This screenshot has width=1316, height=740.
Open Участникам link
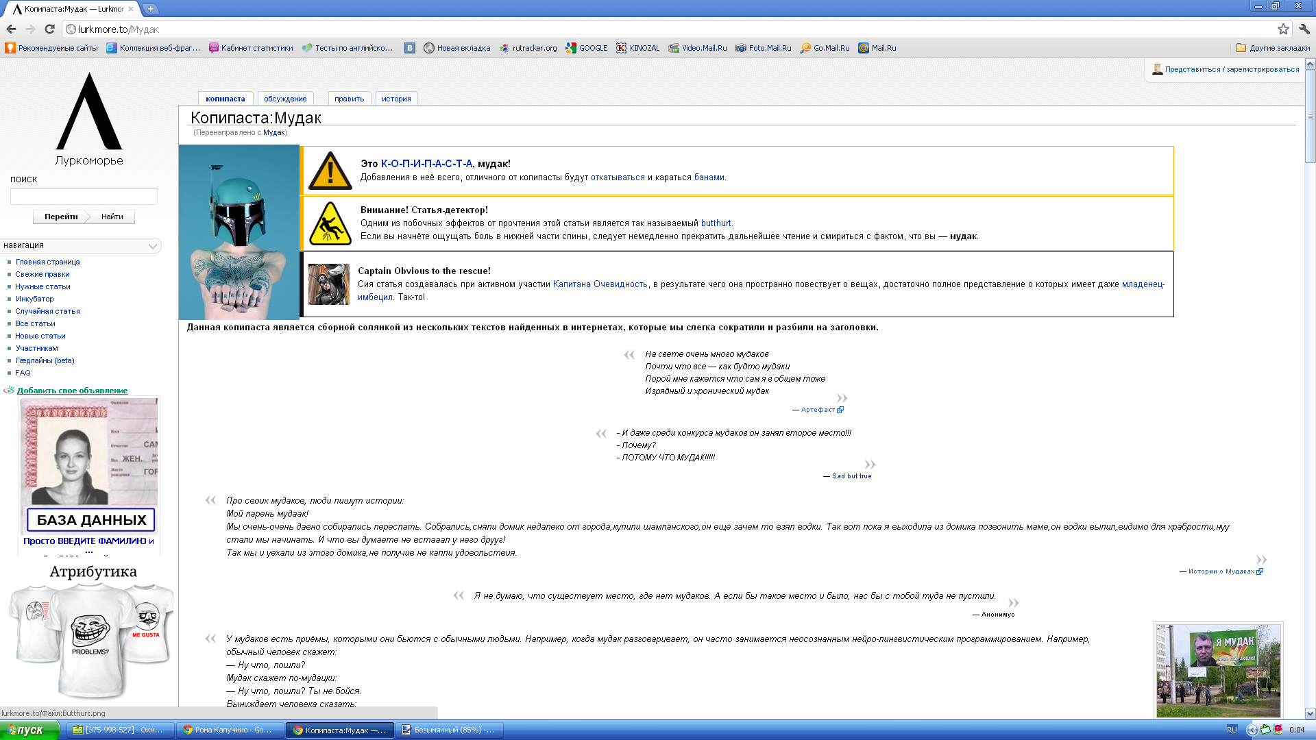click(x=37, y=348)
